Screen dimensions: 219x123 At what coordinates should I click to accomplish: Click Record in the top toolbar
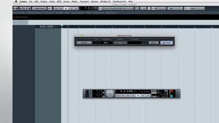(76, 8)
